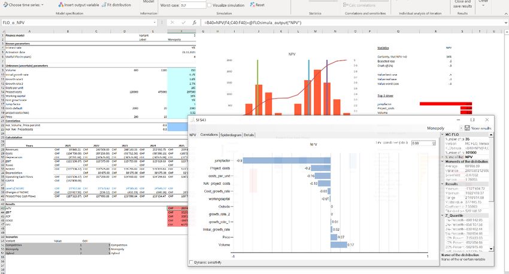Click the Statistics heading in sheet

[x=383, y=48]
